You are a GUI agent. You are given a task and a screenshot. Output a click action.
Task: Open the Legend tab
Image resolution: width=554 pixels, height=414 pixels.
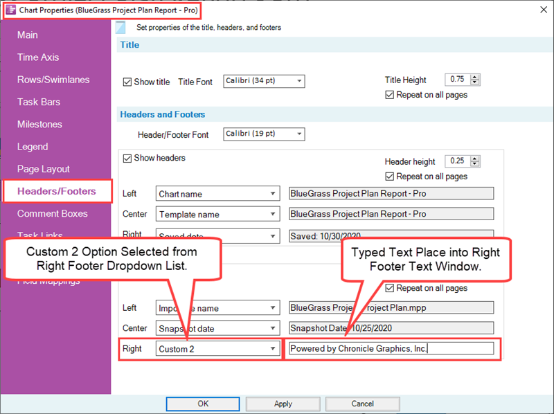click(33, 147)
